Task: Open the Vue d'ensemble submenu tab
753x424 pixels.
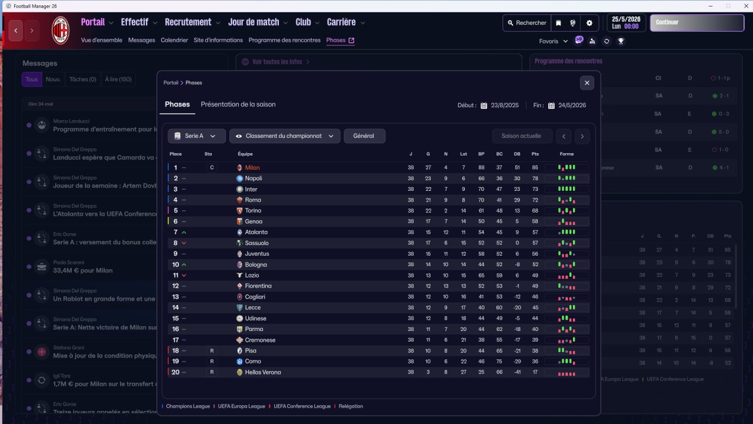Action: tap(102, 40)
